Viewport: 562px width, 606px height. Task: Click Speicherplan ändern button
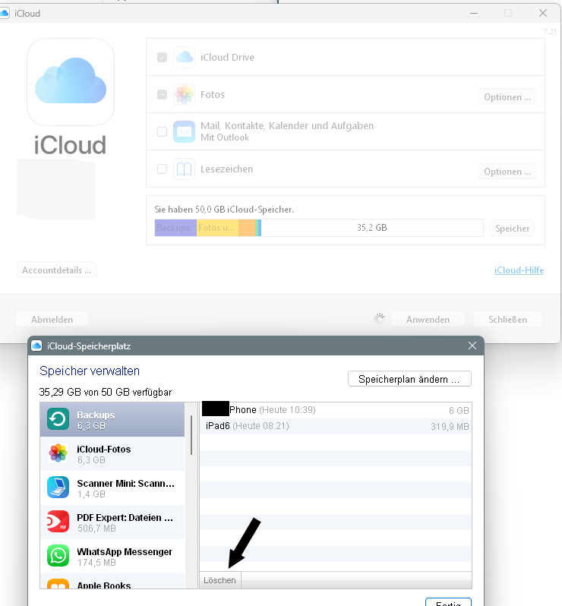409,379
